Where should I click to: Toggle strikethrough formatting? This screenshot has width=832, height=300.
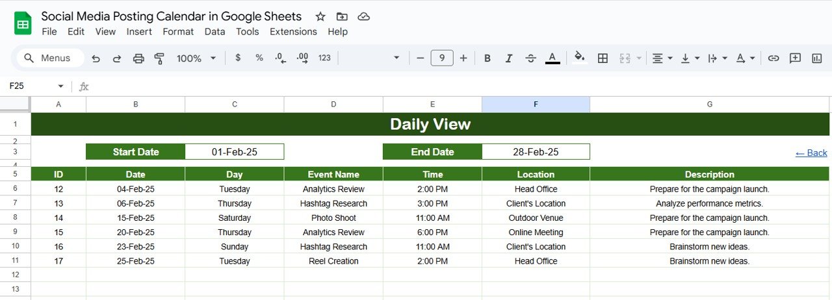click(530, 58)
